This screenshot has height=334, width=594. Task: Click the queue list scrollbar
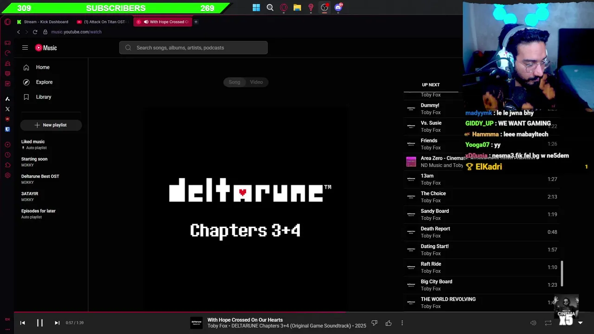(x=562, y=274)
